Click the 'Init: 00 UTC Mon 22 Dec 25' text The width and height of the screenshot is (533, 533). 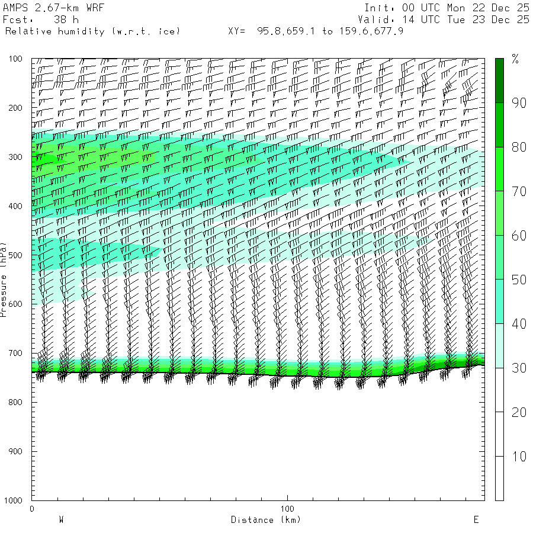point(447,8)
